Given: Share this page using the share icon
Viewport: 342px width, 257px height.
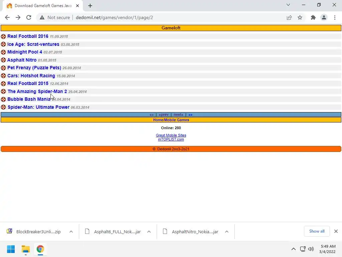Looking at the screenshot, I should tap(289, 17).
